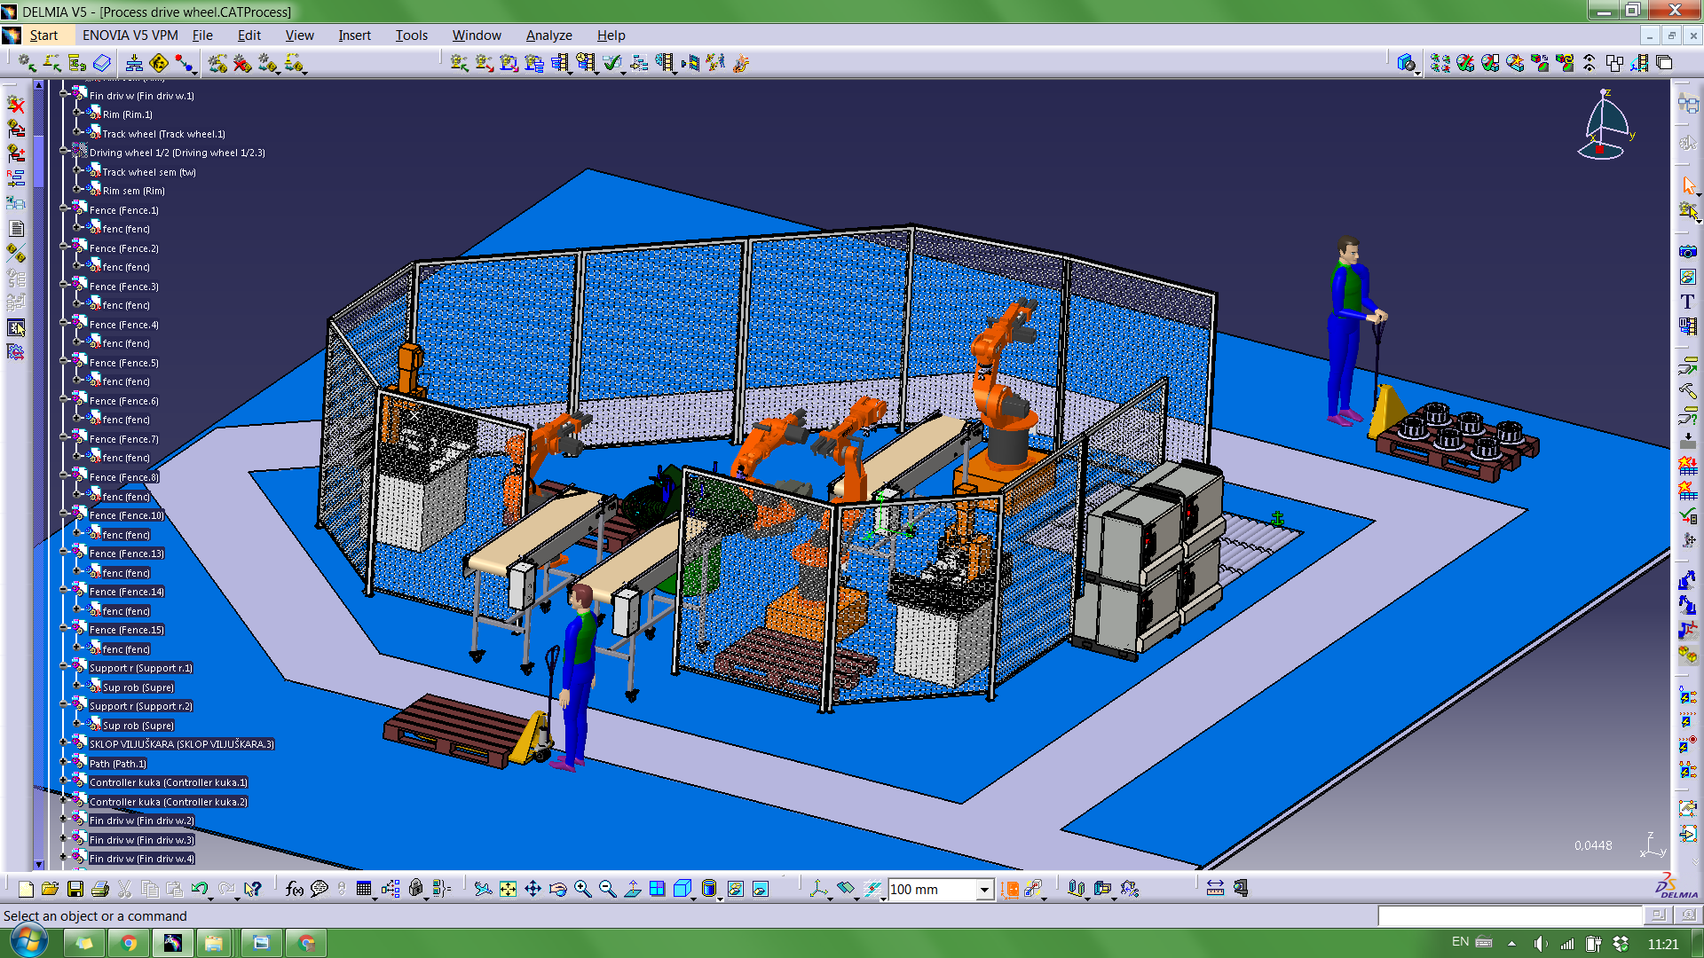The width and height of the screenshot is (1704, 958).
Task: Click the Measure Between ruler icon
Action: click(x=1215, y=889)
